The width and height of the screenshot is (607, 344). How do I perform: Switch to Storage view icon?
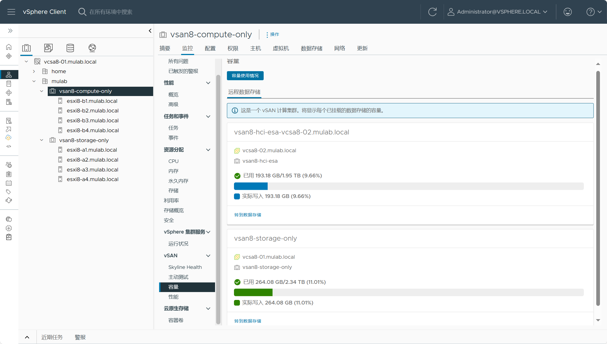pos(70,48)
